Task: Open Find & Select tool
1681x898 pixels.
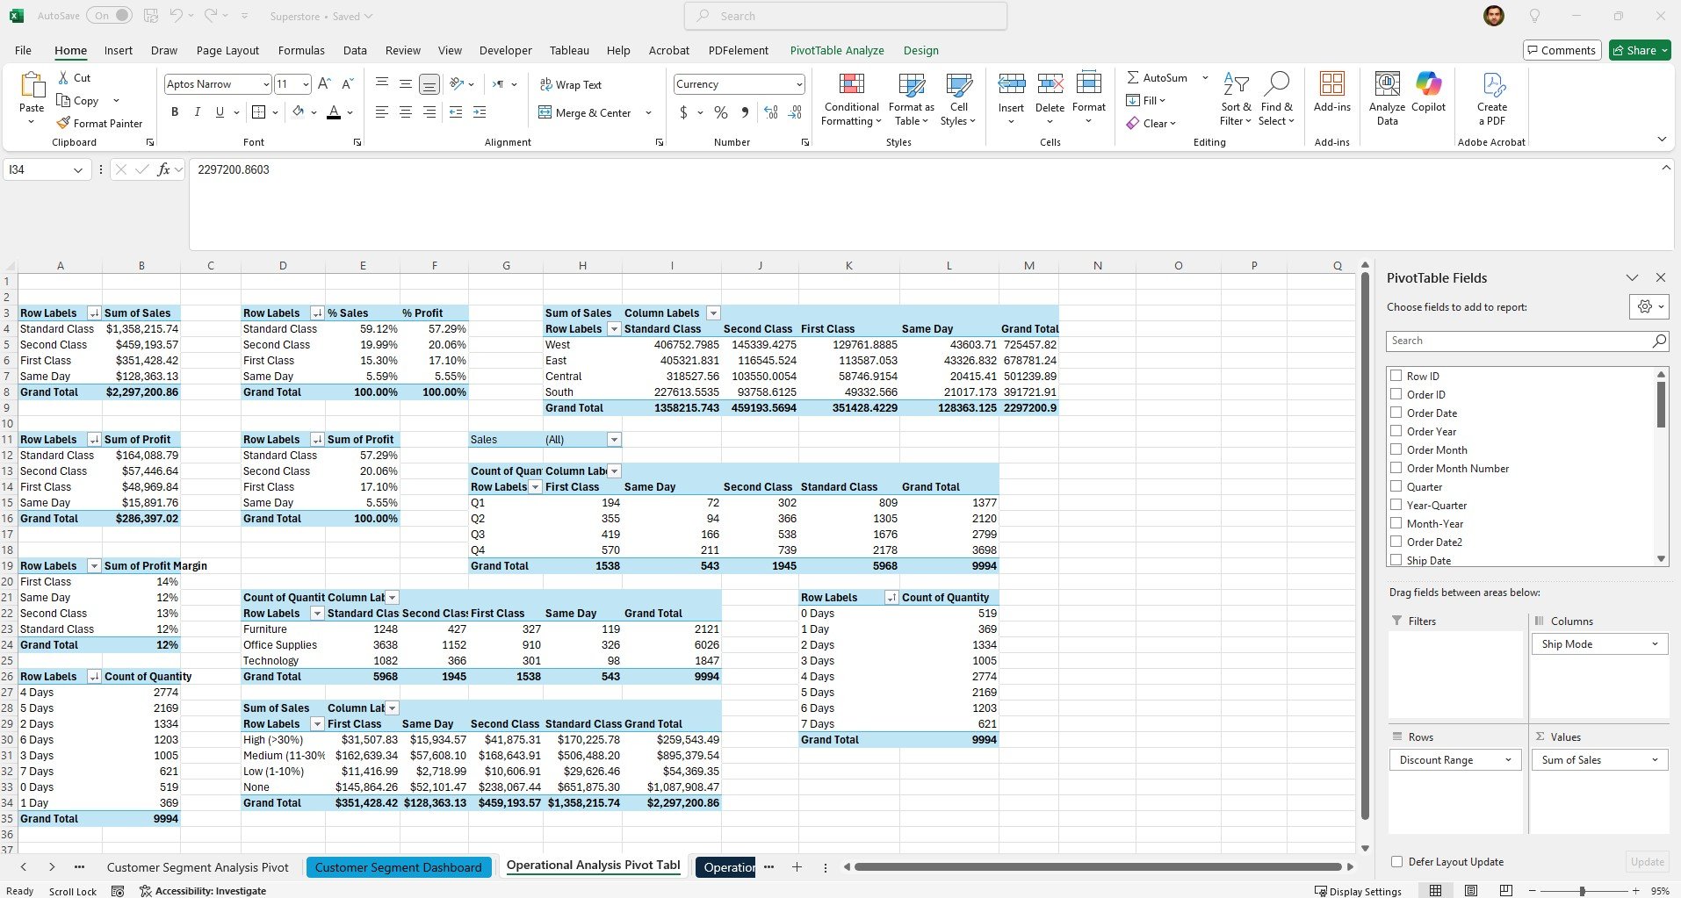Action: click(1276, 99)
